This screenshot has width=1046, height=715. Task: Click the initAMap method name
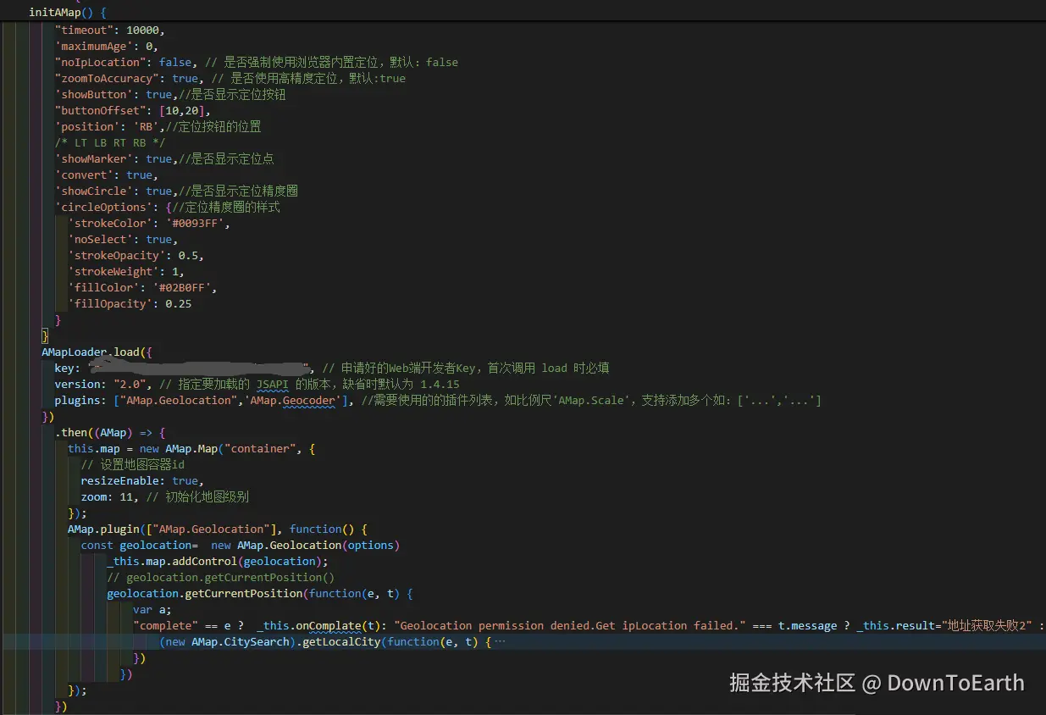coord(54,13)
